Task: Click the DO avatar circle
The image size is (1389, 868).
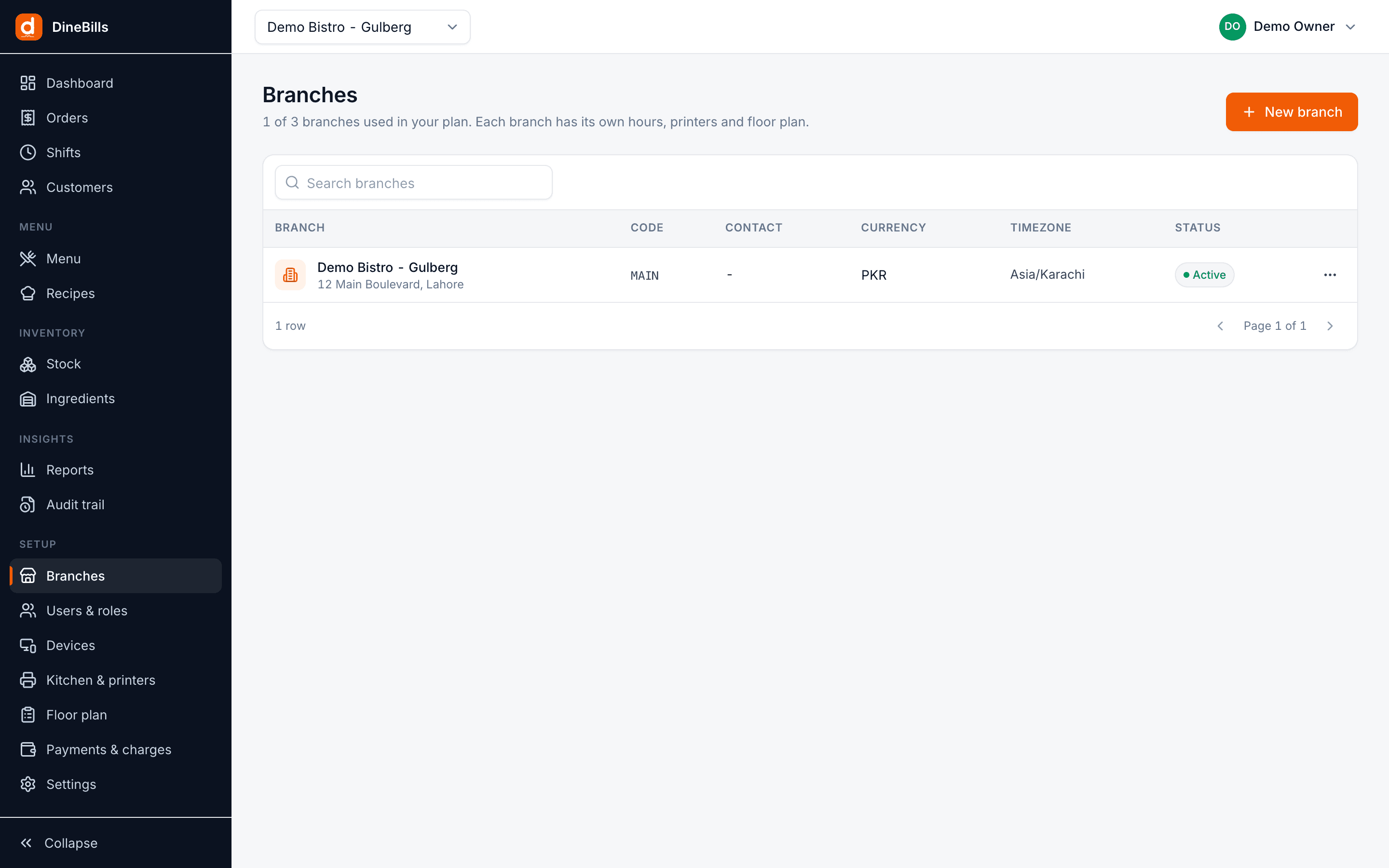Action: click(1232, 27)
